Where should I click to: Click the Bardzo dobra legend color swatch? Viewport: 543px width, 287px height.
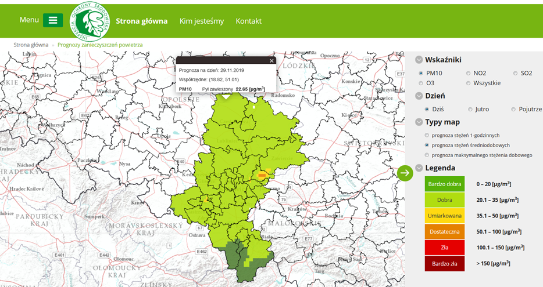[x=444, y=184]
